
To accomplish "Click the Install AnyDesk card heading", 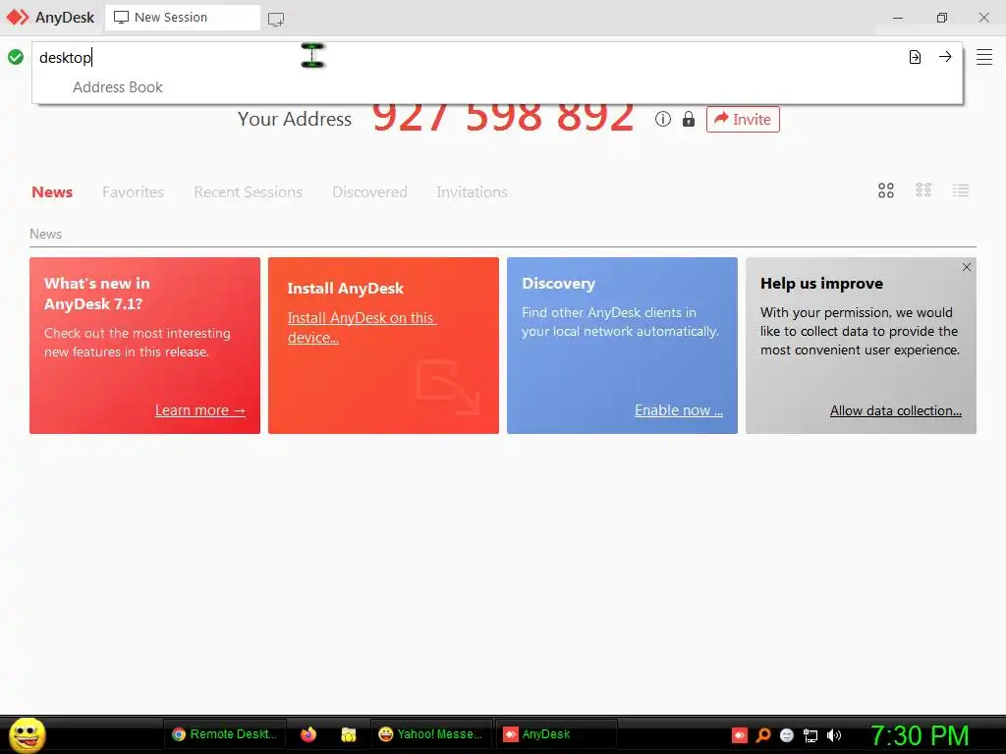I will pos(345,289).
